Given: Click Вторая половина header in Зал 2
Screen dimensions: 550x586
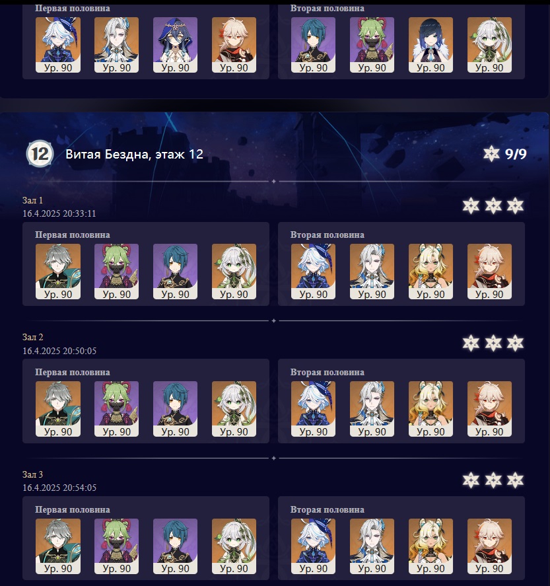Looking at the screenshot, I should pyautogui.click(x=327, y=372).
